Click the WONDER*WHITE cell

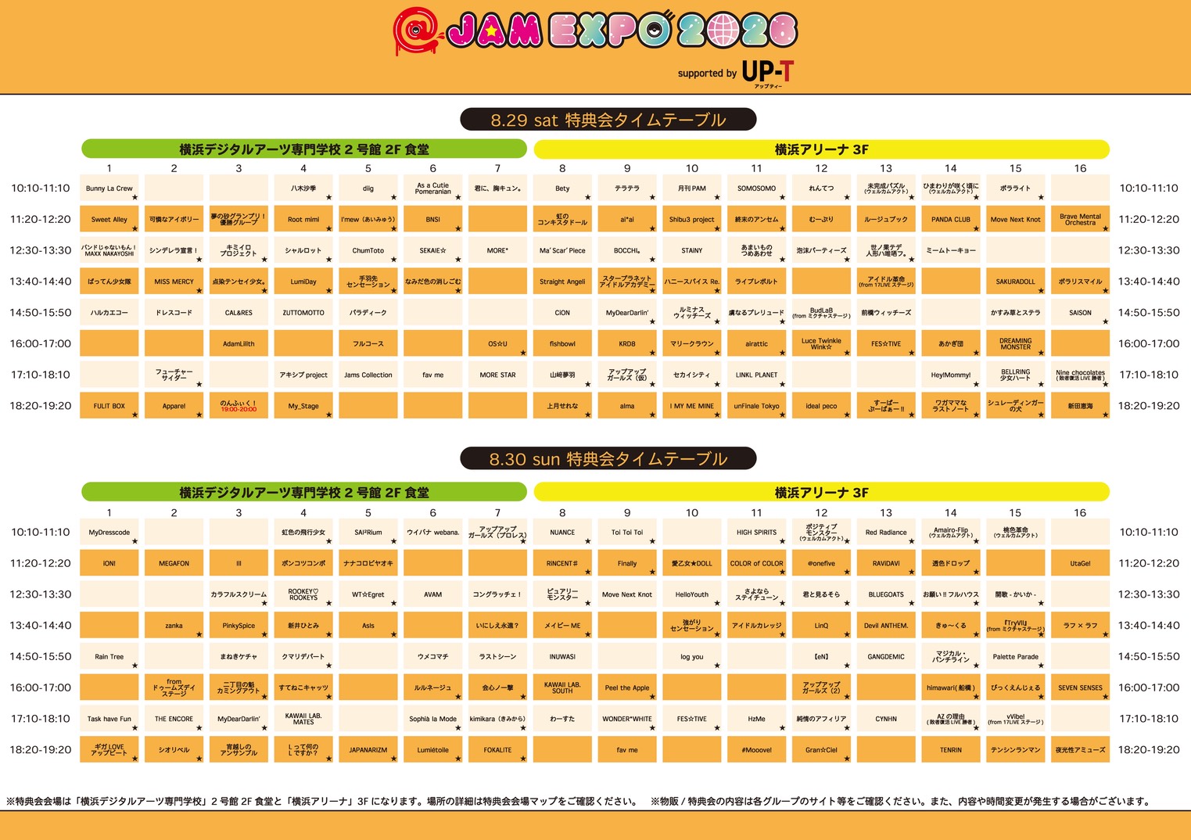(x=627, y=719)
